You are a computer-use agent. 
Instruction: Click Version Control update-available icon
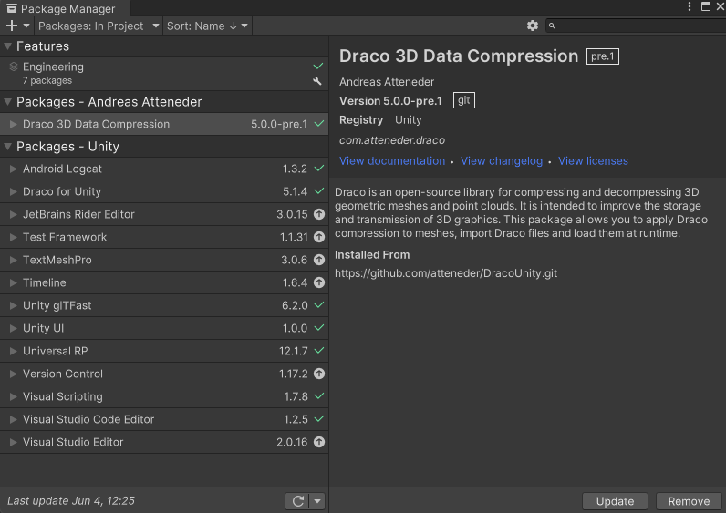pyautogui.click(x=319, y=374)
